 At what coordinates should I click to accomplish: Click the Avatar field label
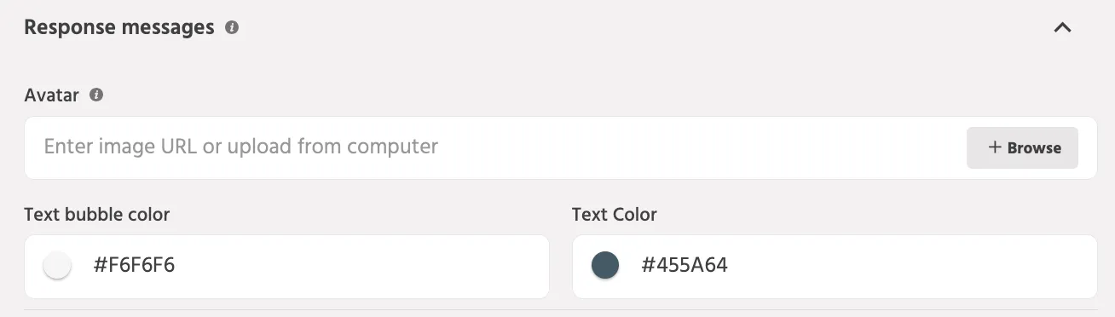click(x=51, y=95)
